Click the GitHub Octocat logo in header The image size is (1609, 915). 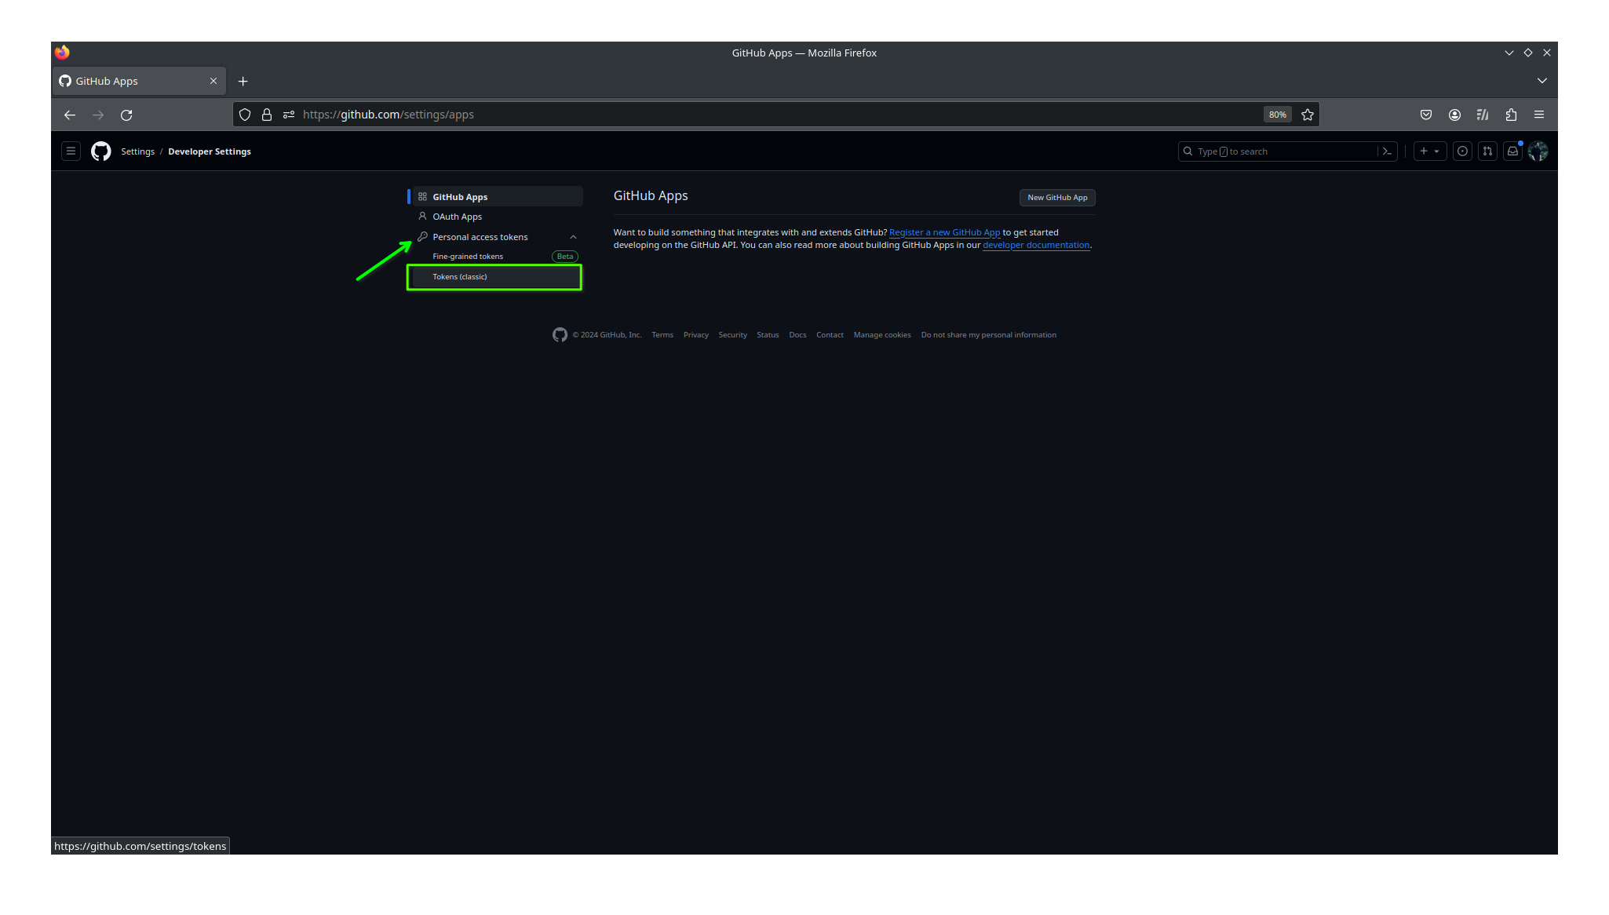[x=100, y=151]
